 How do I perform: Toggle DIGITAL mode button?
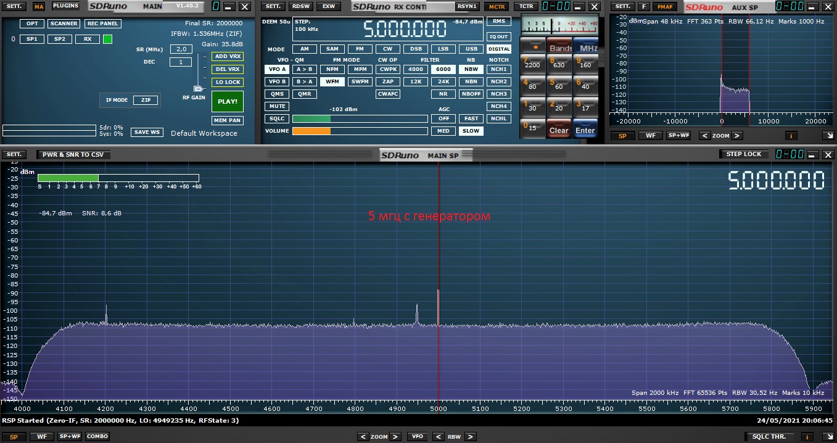click(499, 49)
